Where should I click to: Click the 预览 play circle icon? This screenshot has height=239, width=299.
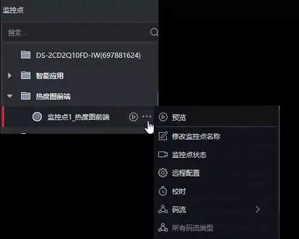click(x=163, y=117)
